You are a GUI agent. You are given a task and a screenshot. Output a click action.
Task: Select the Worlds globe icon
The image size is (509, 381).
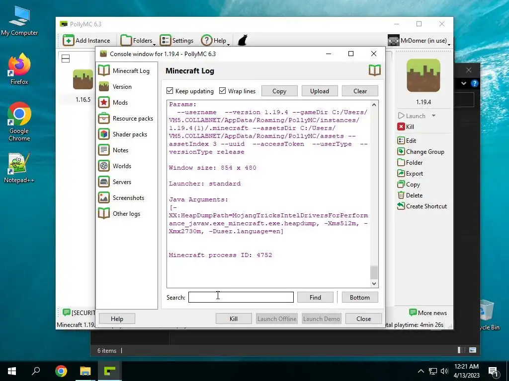[x=104, y=166]
